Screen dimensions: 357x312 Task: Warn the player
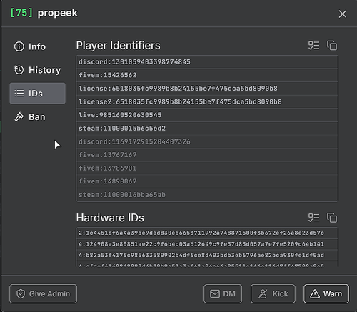click(x=326, y=293)
